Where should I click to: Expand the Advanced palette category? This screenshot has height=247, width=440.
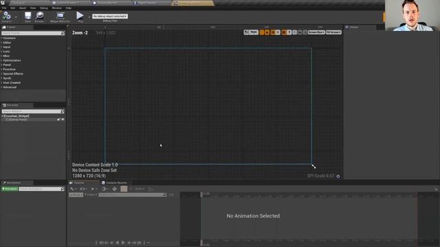coord(10,87)
